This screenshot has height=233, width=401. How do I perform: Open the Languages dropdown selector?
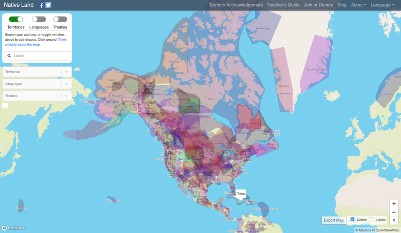37,84
